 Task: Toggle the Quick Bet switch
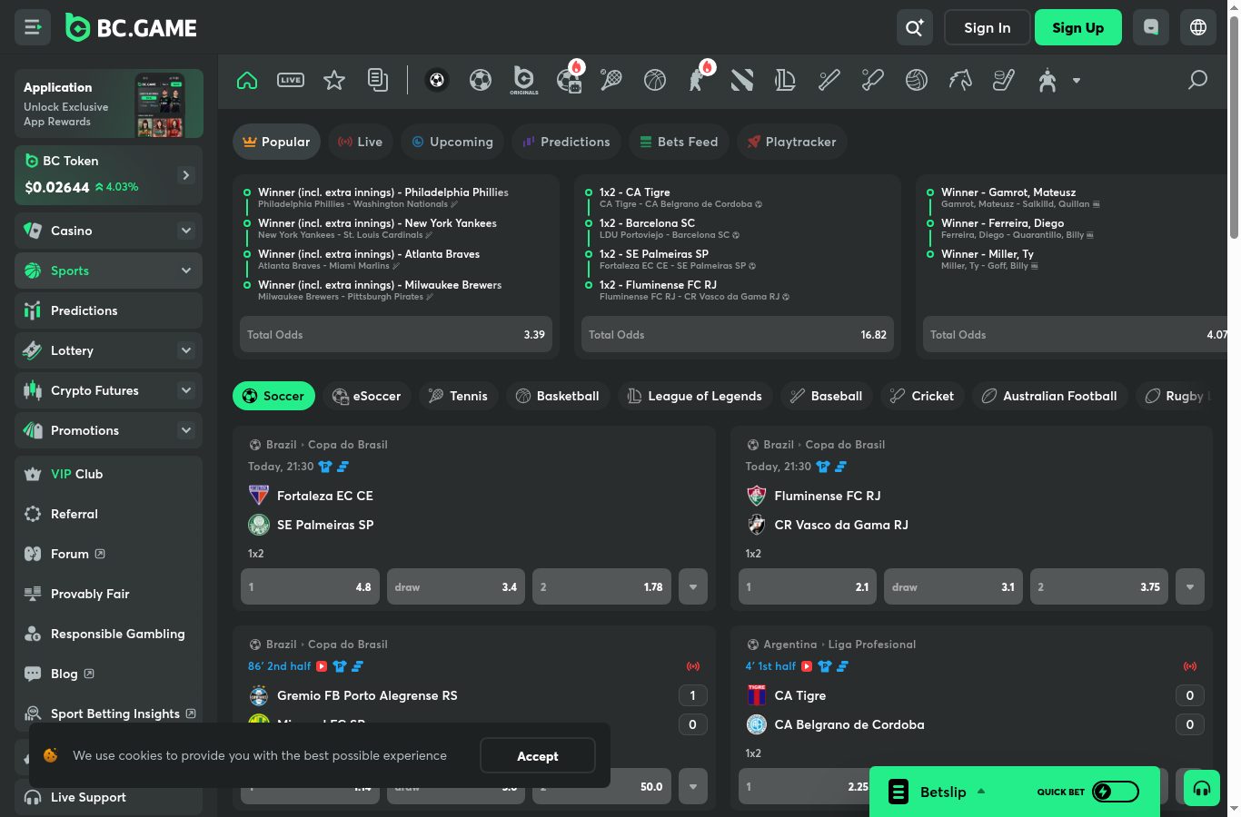(1115, 792)
